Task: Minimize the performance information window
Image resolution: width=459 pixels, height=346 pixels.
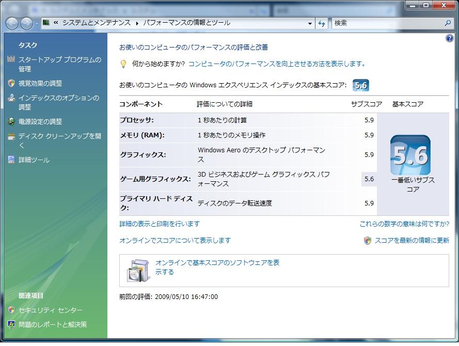Action: pos(413,5)
